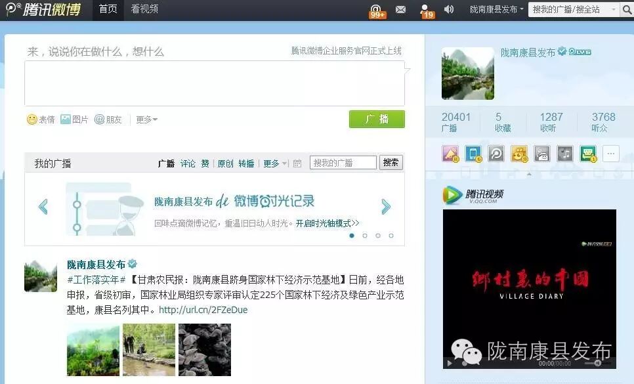This screenshot has height=384, width=634.
Task: View the 20401 广播 count
Action: click(455, 122)
